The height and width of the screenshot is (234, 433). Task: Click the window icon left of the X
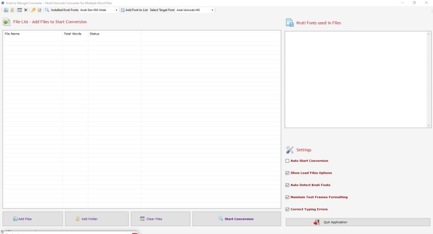tap(20, 10)
